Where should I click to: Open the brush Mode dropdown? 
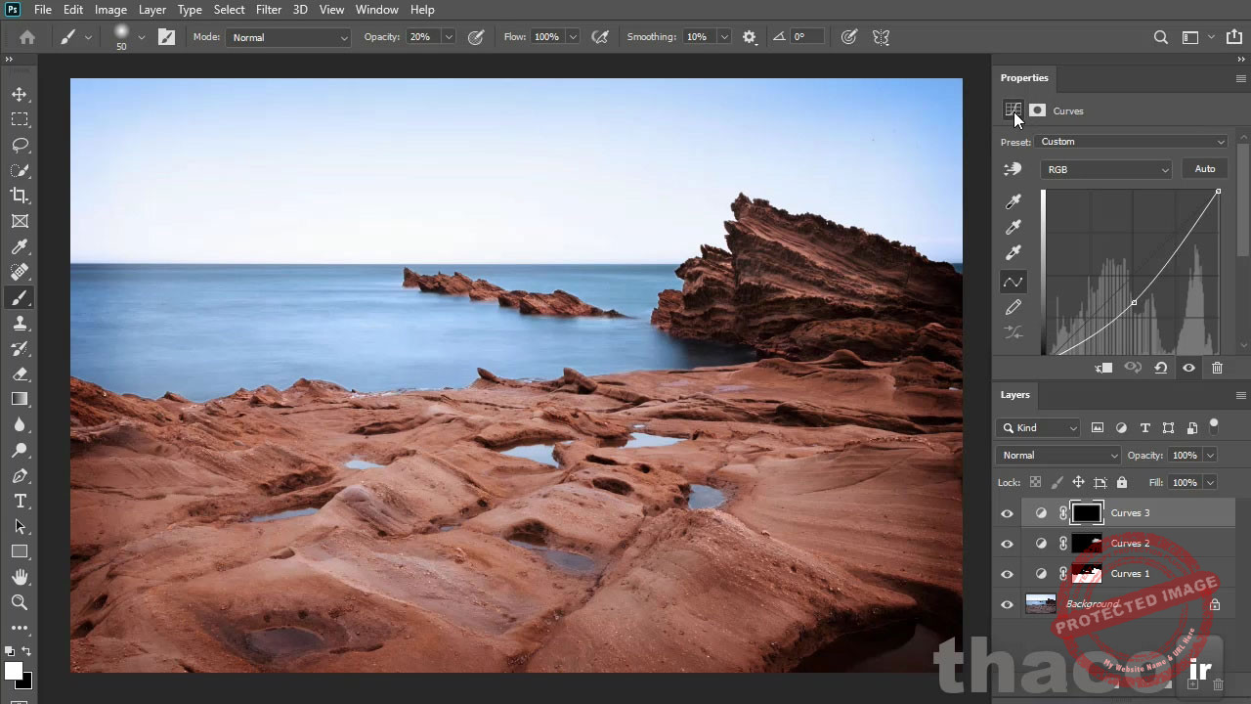pyautogui.click(x=288, y=37)
